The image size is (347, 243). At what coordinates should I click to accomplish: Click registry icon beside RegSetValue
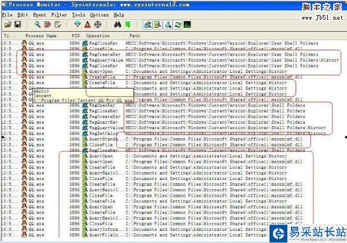coord(85,134)
